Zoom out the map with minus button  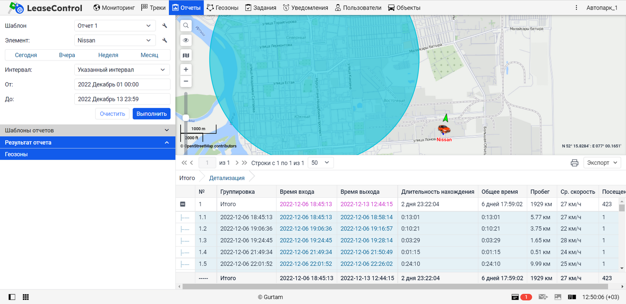pos(186,81)
